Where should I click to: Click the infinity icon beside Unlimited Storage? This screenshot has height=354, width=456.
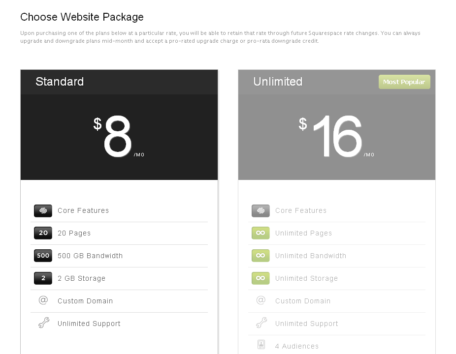click(x=261, y=278)
